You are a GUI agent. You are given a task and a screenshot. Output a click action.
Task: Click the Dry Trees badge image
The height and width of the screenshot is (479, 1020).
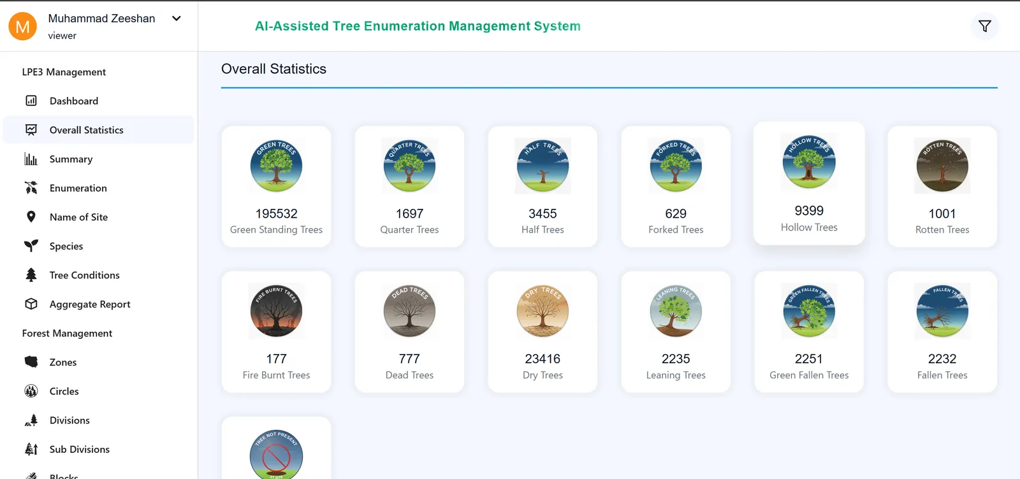543,311
